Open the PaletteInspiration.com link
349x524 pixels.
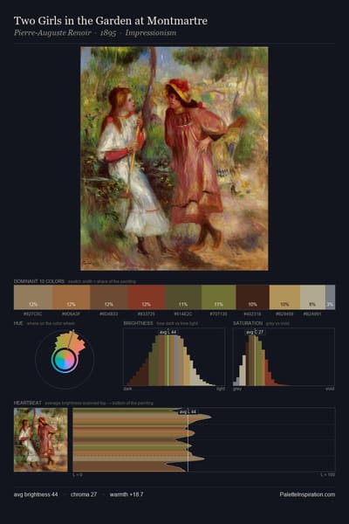coord(307,494)
